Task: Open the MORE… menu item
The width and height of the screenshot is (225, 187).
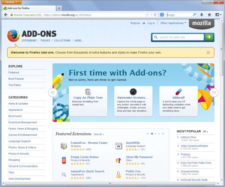Action: 79,41
